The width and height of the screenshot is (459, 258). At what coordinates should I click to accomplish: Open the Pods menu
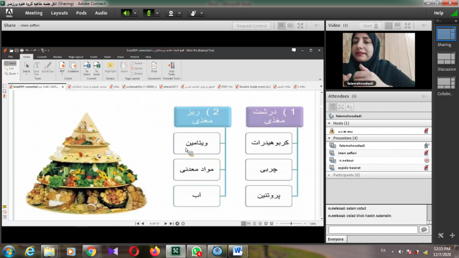point(81,13)
